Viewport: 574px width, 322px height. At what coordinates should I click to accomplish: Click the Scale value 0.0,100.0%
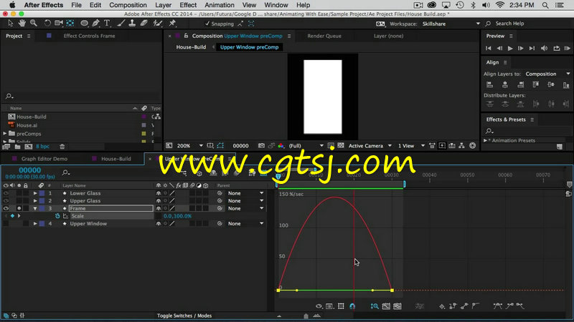click(x=177, y=216)
